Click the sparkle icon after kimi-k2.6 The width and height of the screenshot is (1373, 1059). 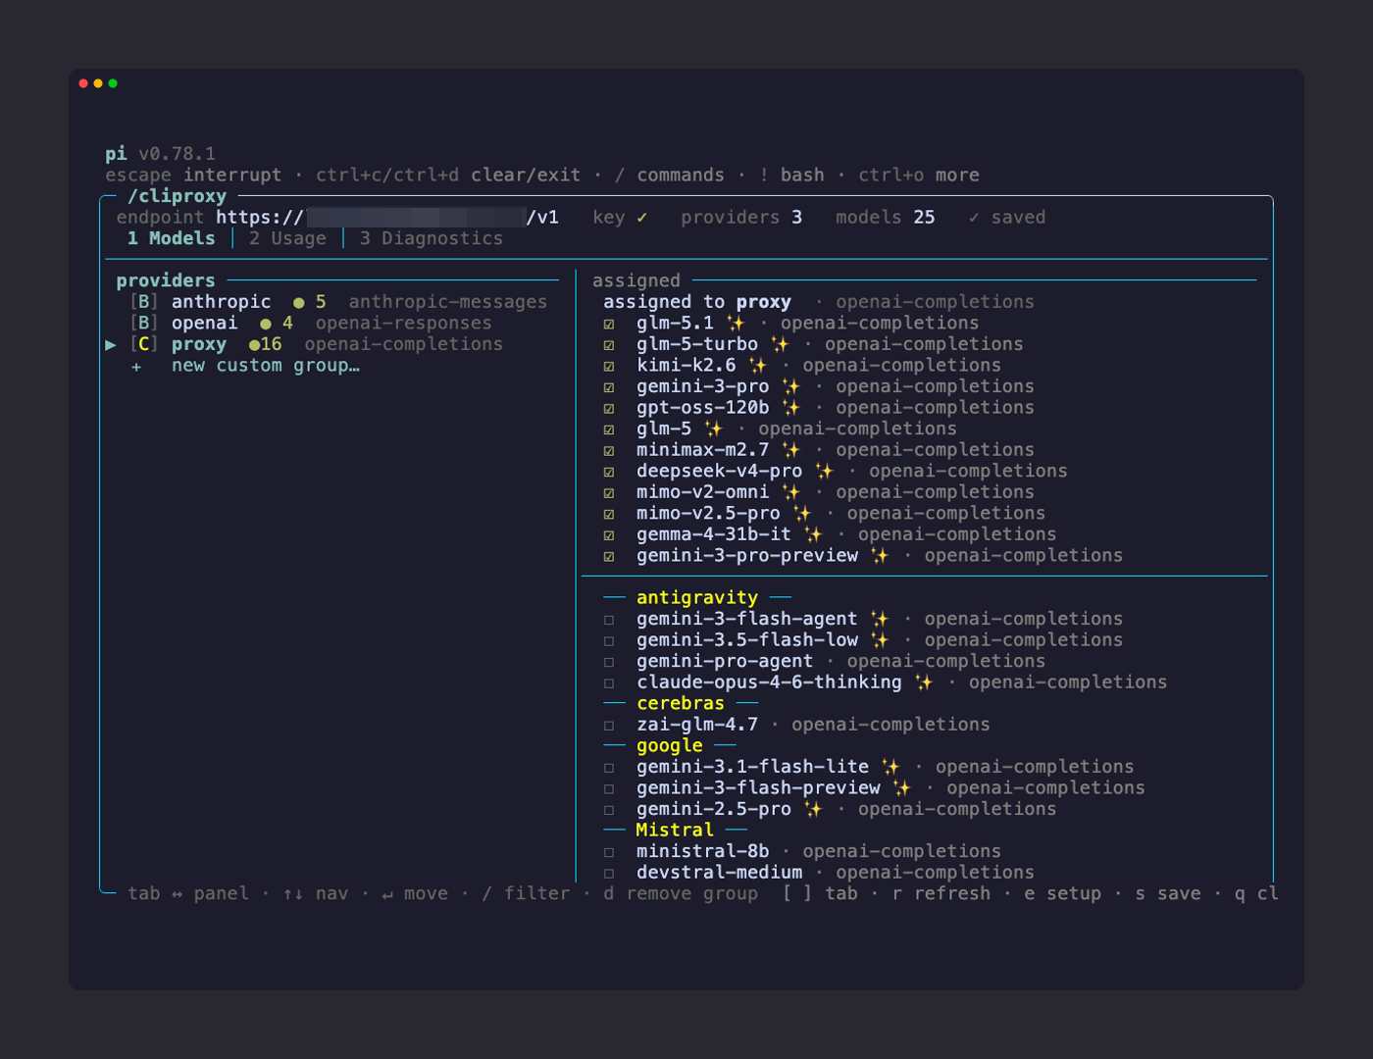(758, 365)
